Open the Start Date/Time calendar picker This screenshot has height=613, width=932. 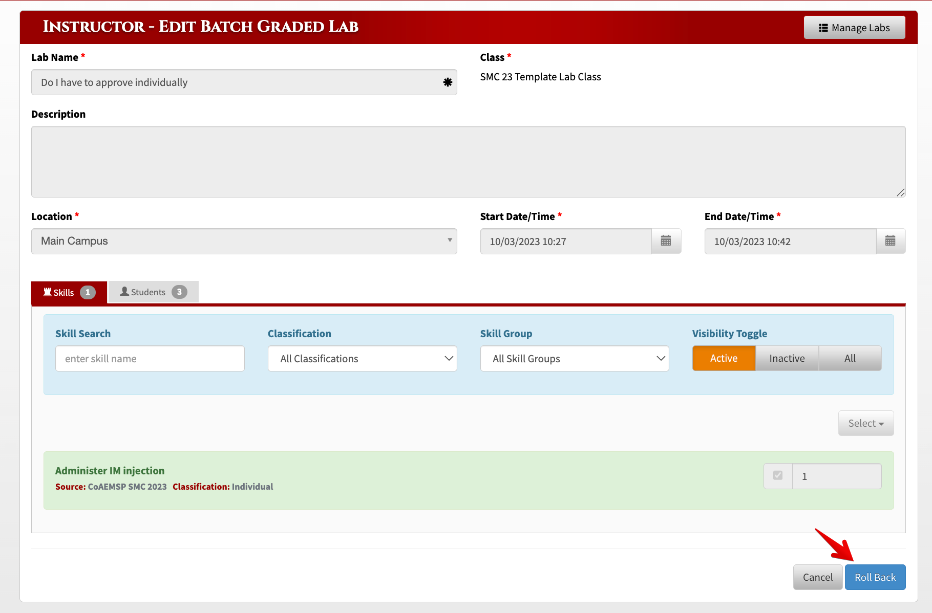click(x=666, y=241)
